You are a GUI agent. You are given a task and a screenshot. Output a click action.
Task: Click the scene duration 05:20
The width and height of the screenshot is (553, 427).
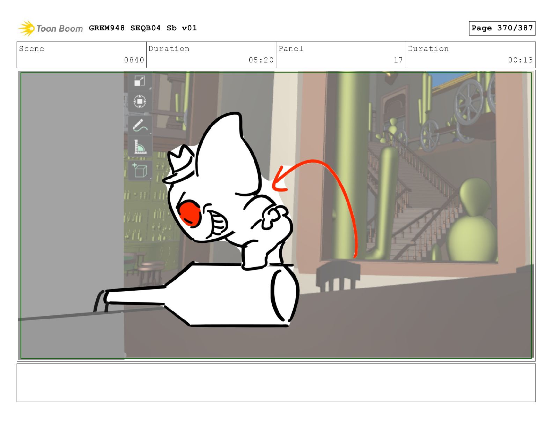[261, 60]
